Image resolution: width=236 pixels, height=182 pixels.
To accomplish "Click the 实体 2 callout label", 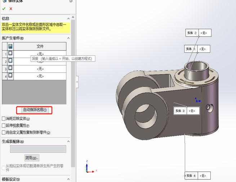I will pos(199,33).
